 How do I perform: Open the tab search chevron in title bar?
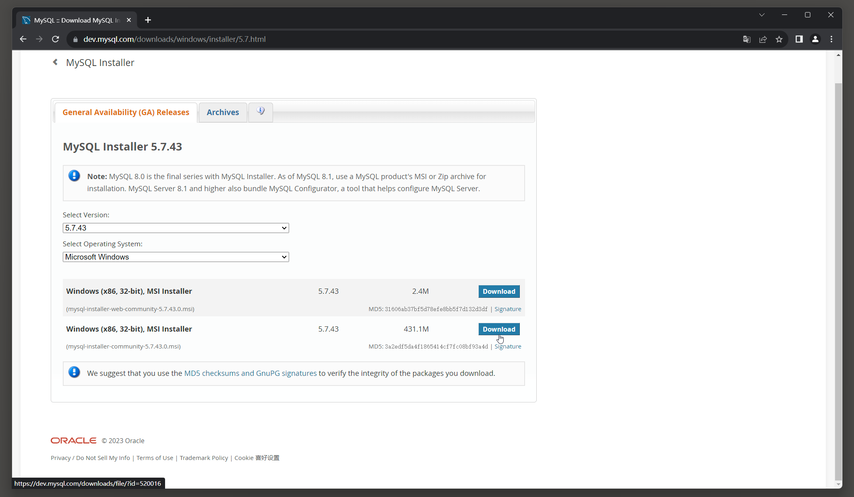(x=762, y=15)
